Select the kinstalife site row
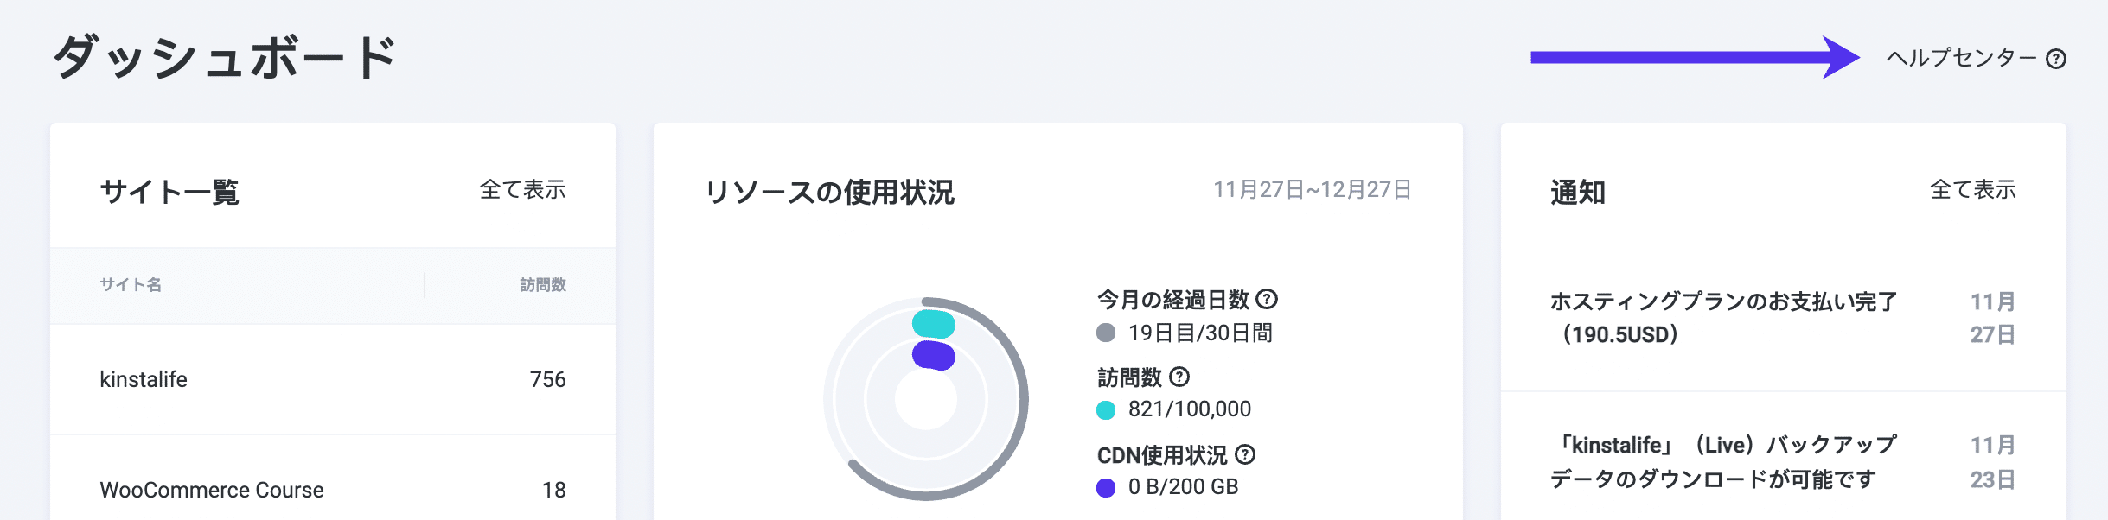The width and height of the screenshot is (2108, 520). [146, 379]
